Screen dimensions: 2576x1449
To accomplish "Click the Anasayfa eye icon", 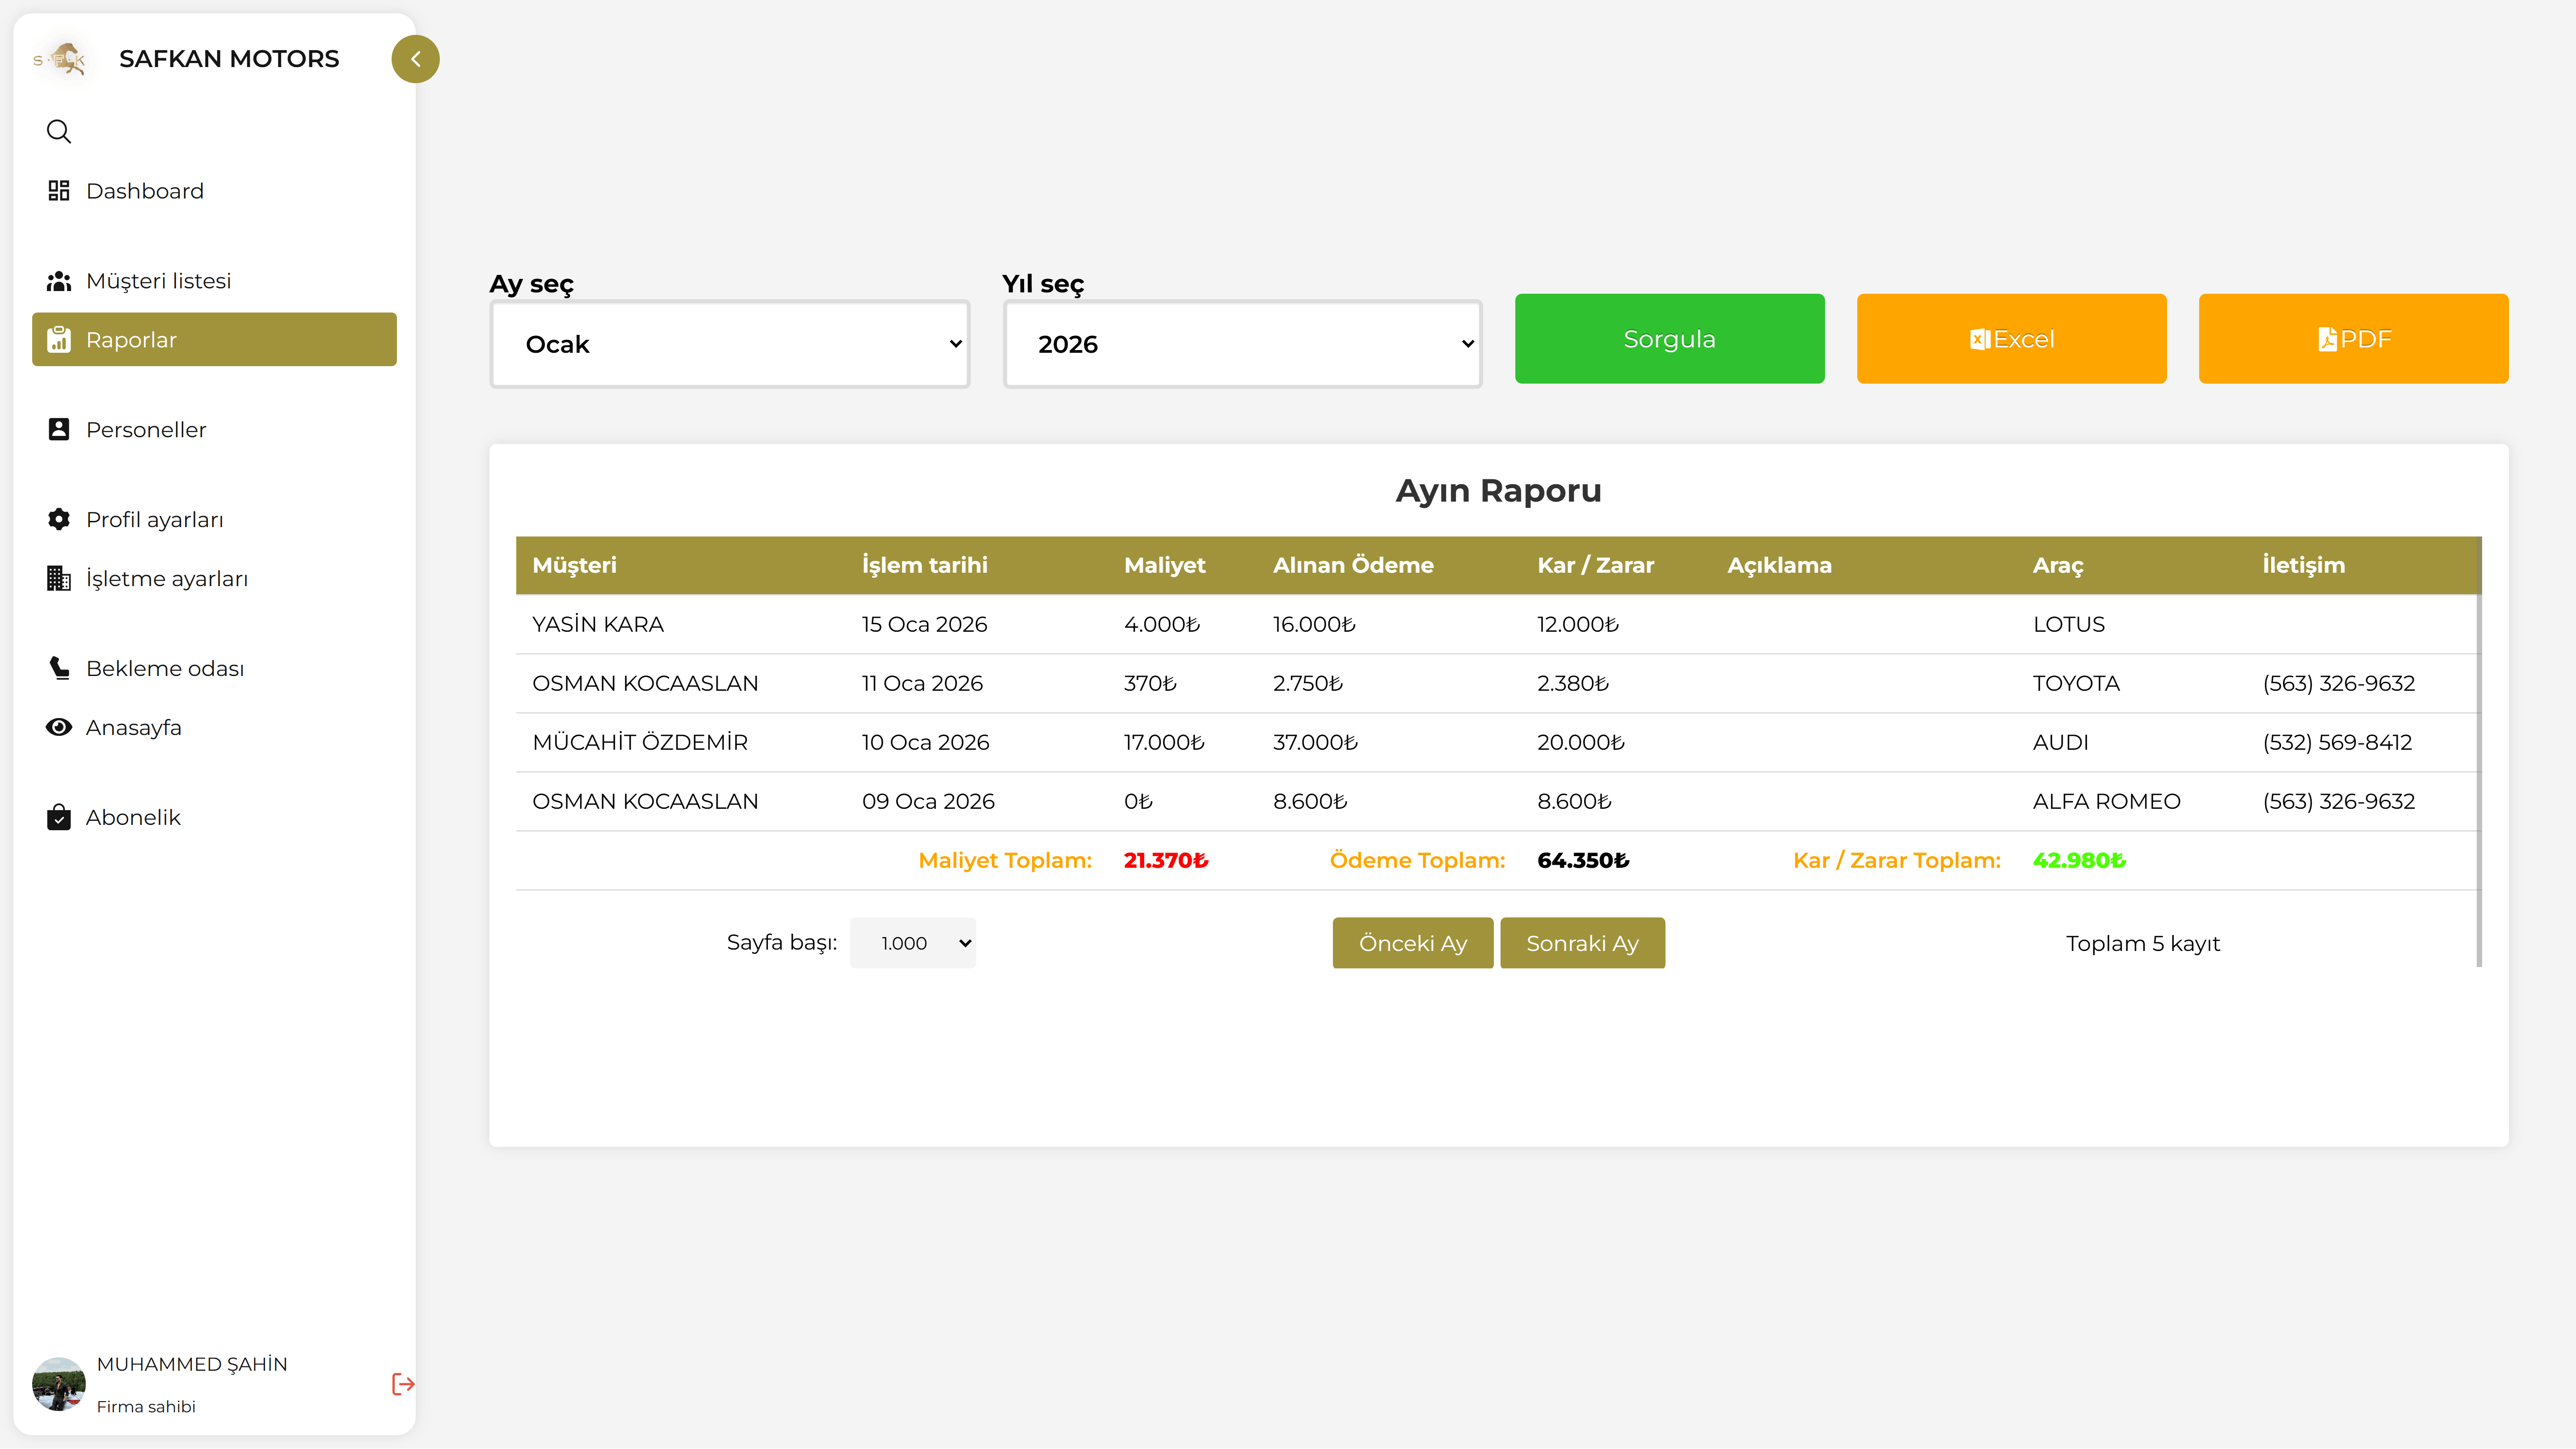I will (59, 727).
